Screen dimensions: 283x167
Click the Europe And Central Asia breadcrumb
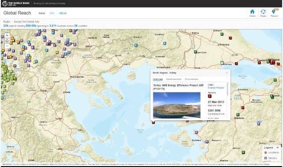26,22
